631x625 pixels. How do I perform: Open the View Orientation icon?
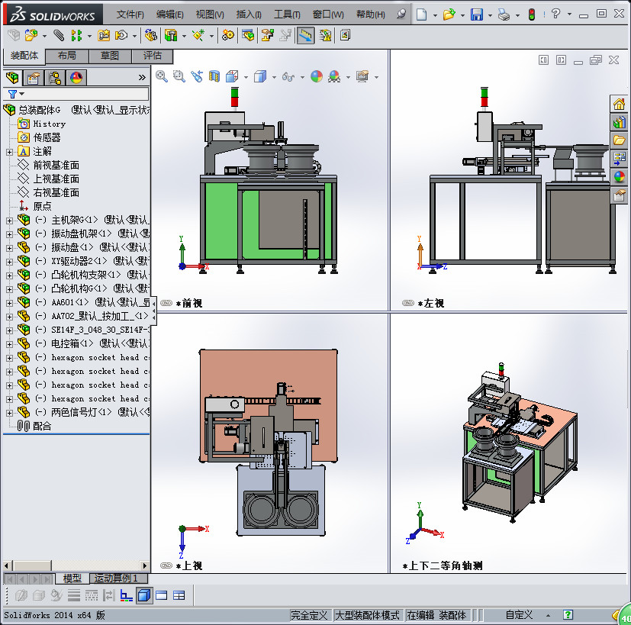point(232,76)
